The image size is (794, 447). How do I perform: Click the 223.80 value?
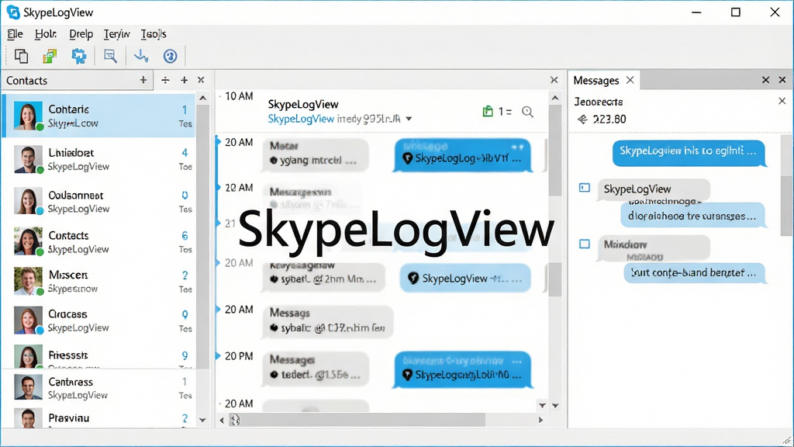click(609, 119)
